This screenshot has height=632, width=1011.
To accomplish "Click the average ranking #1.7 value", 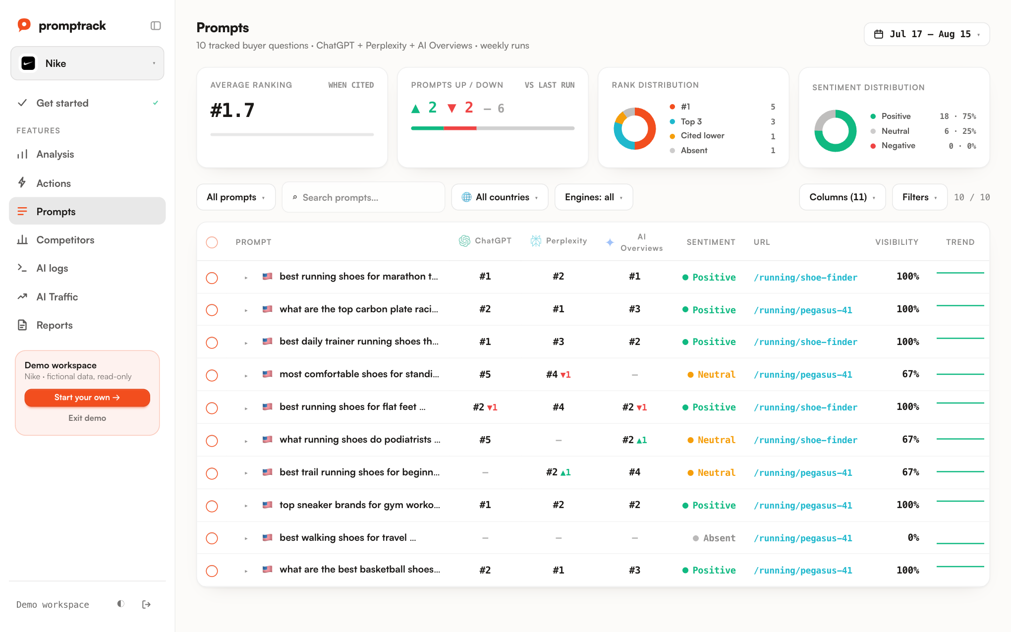I will [x=232, y=110].
